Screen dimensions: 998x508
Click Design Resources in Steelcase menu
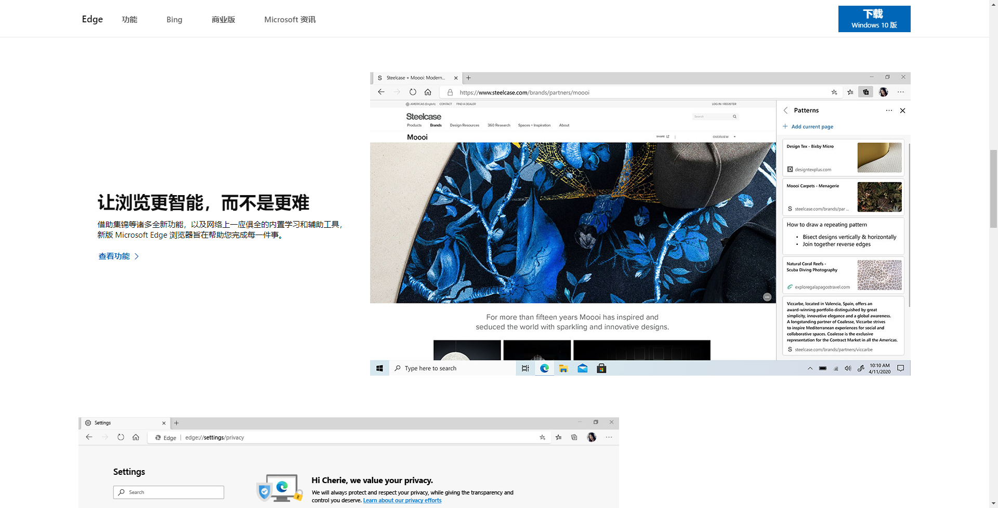465,126
